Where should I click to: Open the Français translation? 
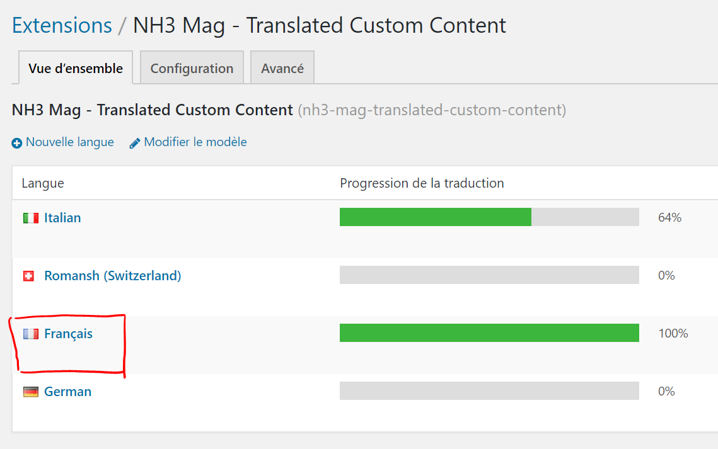click(x=68, y=334)
